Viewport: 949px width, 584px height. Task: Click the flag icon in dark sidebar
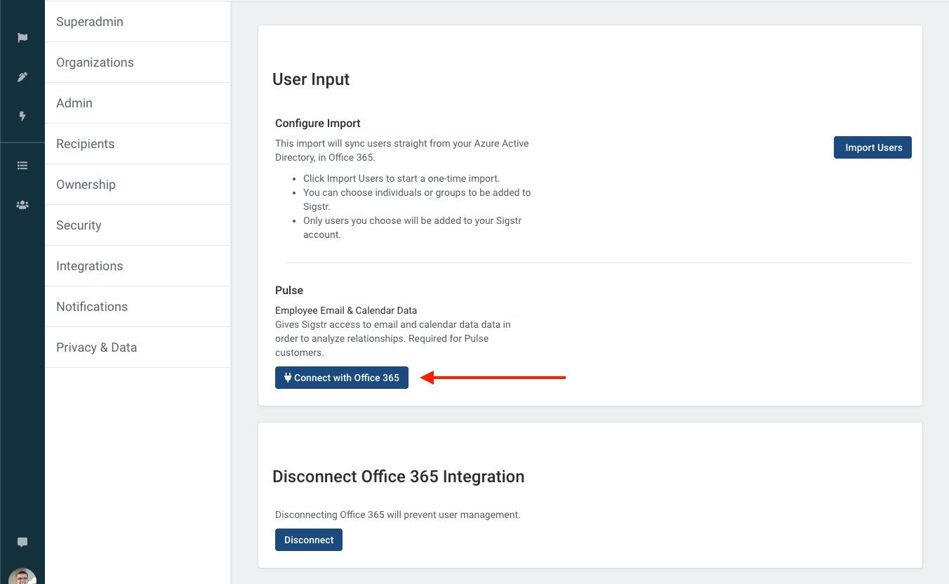click(x=22, y=38)
